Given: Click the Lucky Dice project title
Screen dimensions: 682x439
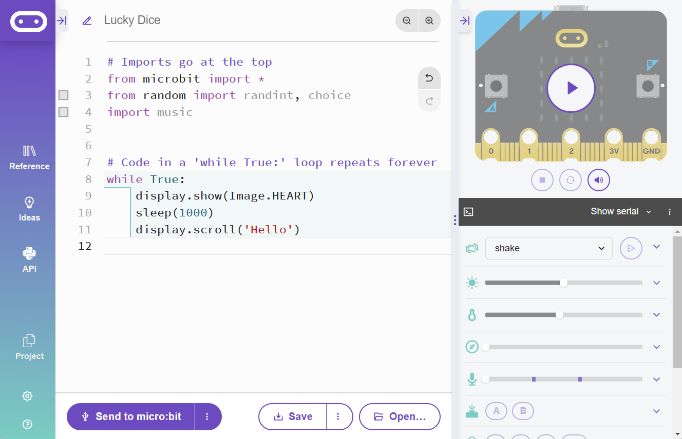Looking at the screenshot, I should (132, 21).
